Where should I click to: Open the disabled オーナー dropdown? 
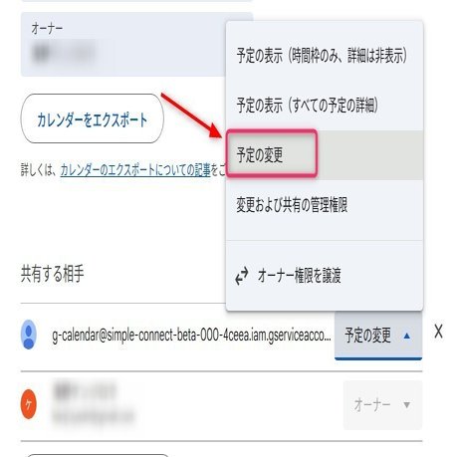(x=382, y=405)
